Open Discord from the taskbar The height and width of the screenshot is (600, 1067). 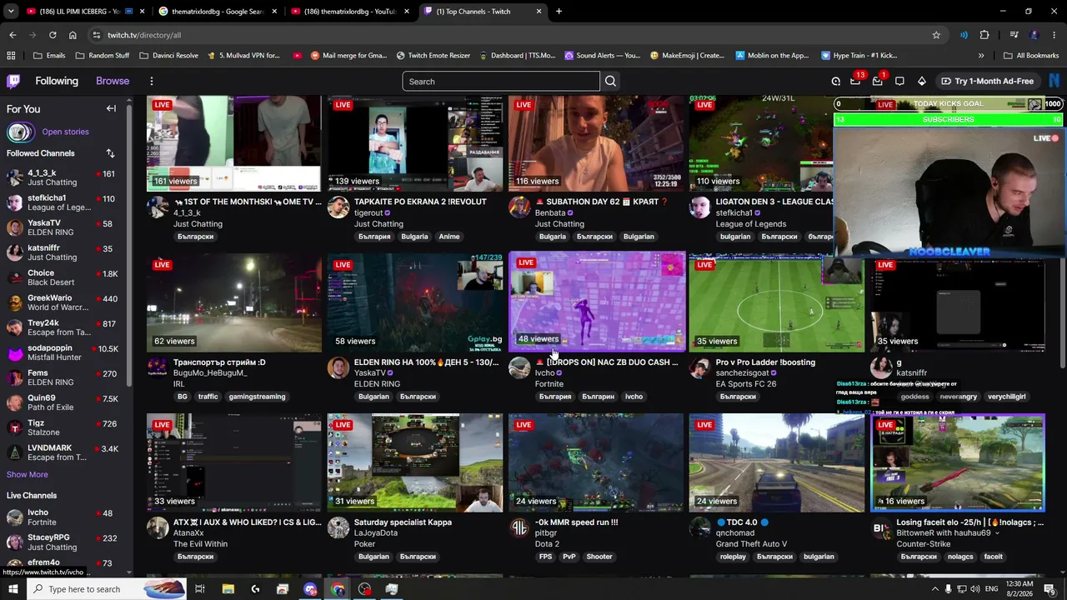[310, 589]
